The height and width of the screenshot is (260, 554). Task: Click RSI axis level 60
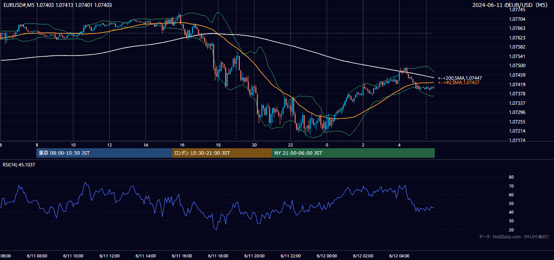pos(511,195)
